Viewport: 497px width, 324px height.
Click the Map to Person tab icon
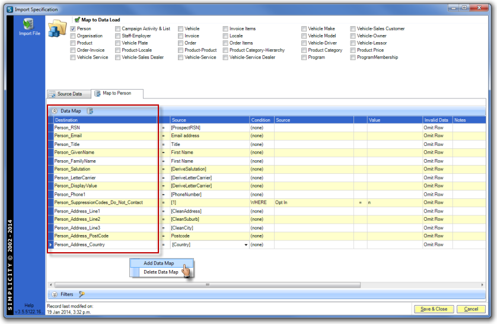click(98, 93)
